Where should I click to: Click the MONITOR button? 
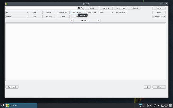tap(85, 21)
